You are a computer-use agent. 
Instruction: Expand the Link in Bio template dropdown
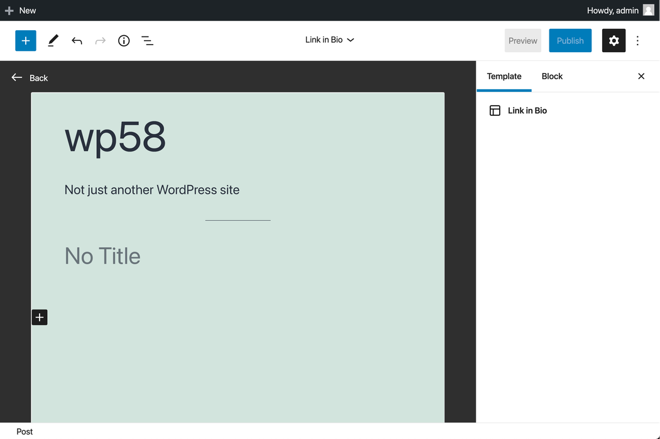tap(329, 40)
